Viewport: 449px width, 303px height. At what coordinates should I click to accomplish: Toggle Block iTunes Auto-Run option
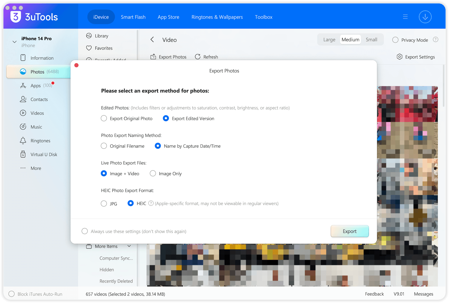[12, 294]
